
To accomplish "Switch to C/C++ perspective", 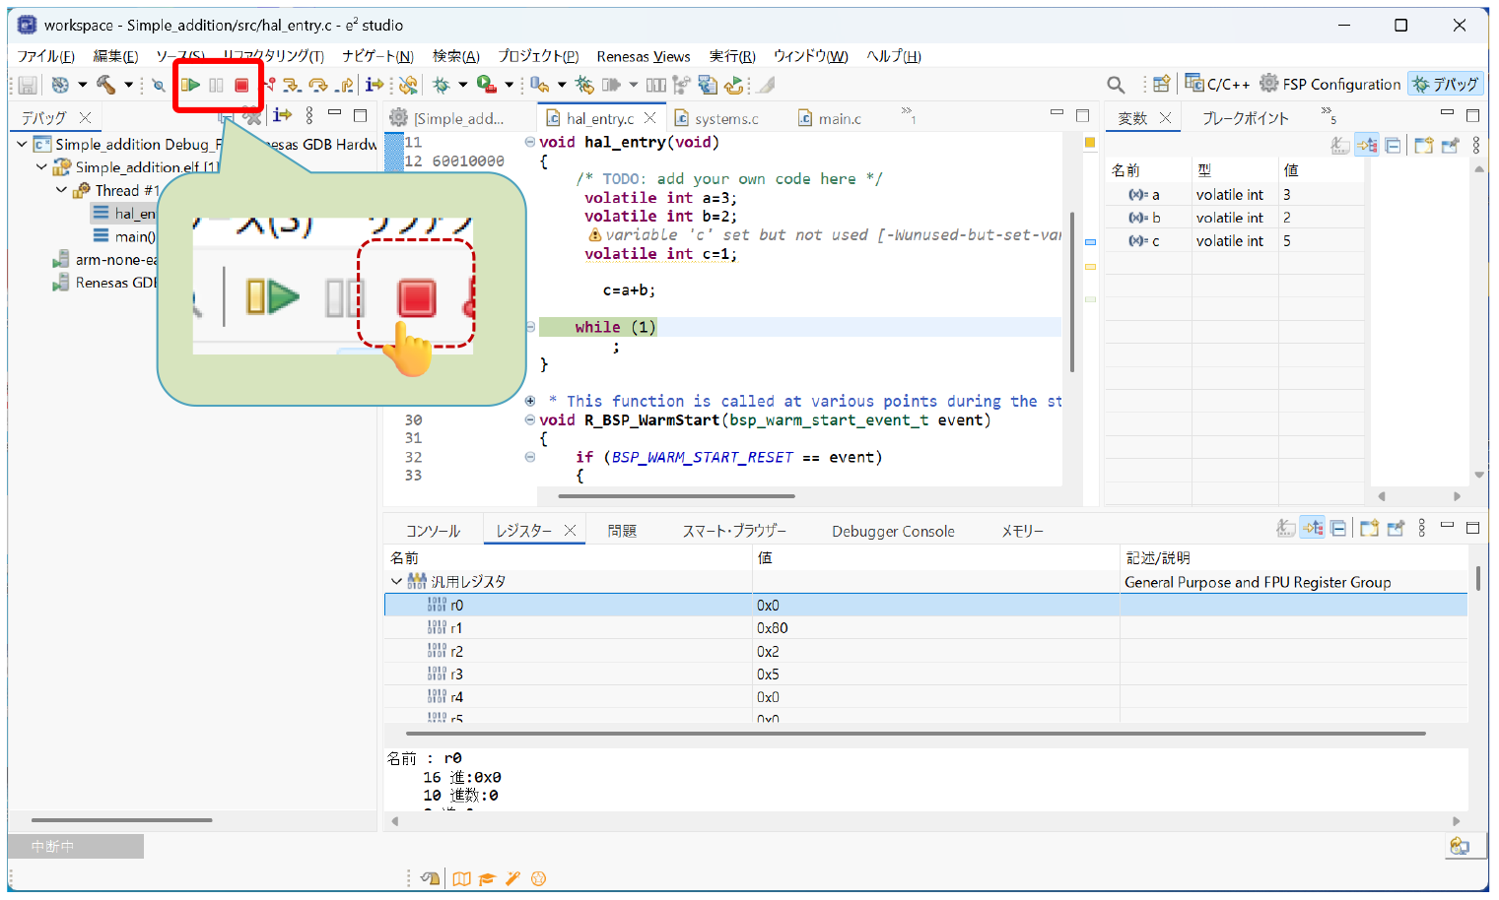I will point(1218,84).
